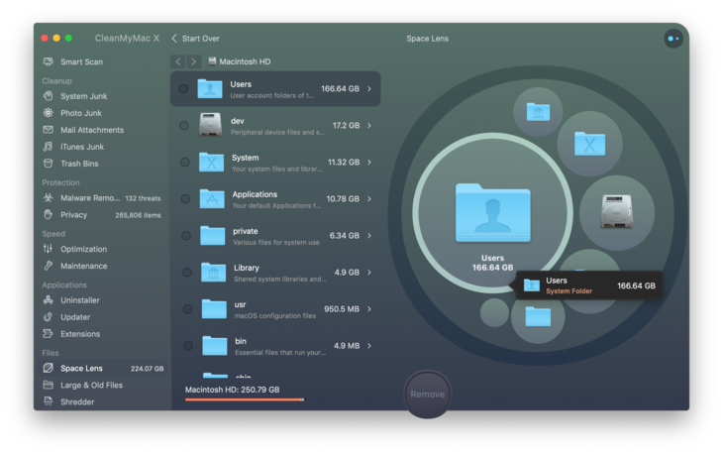Check the System folder checkbox
Viewport: 723px width, 455px height.
(185, 162)
